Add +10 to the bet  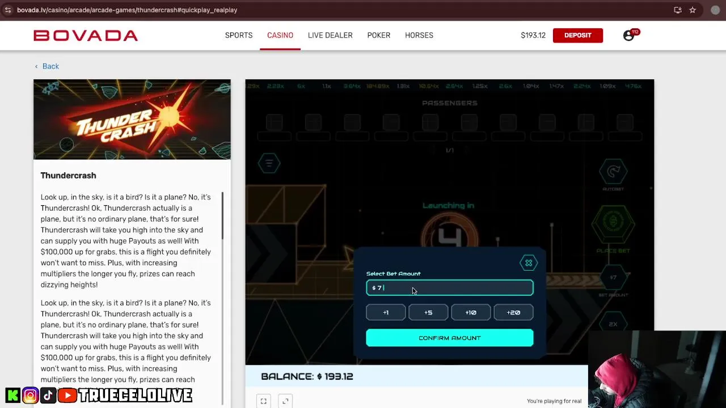[x=471, y=312]
